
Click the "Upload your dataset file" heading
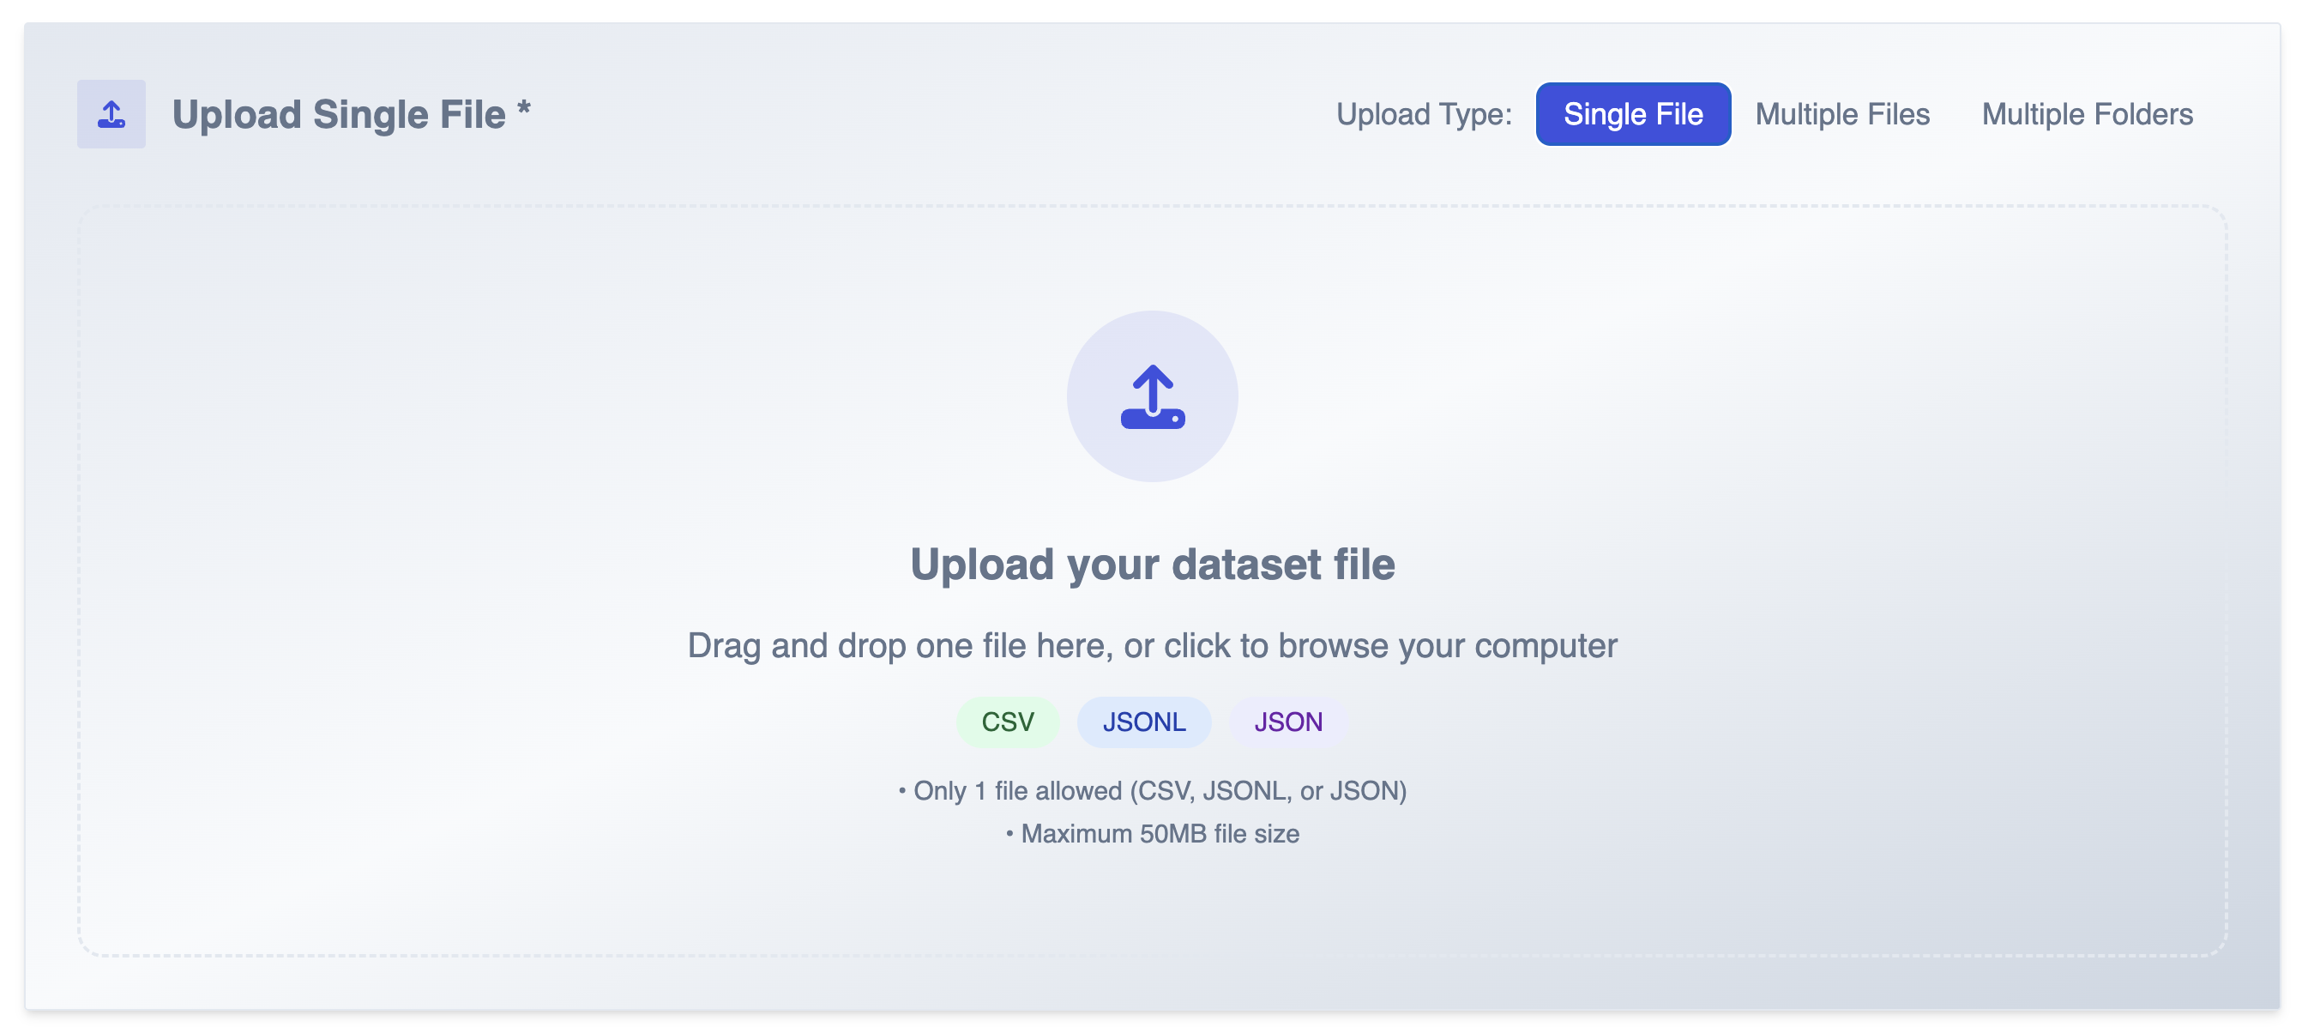(x=1152, y=564)
